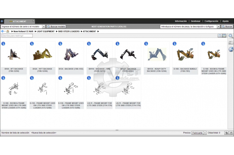Image resolution: width=234 pixels, height=155 pixels.
Task: Show info icon for B134 - BACKHOE
Action: [x=60, y=44]
